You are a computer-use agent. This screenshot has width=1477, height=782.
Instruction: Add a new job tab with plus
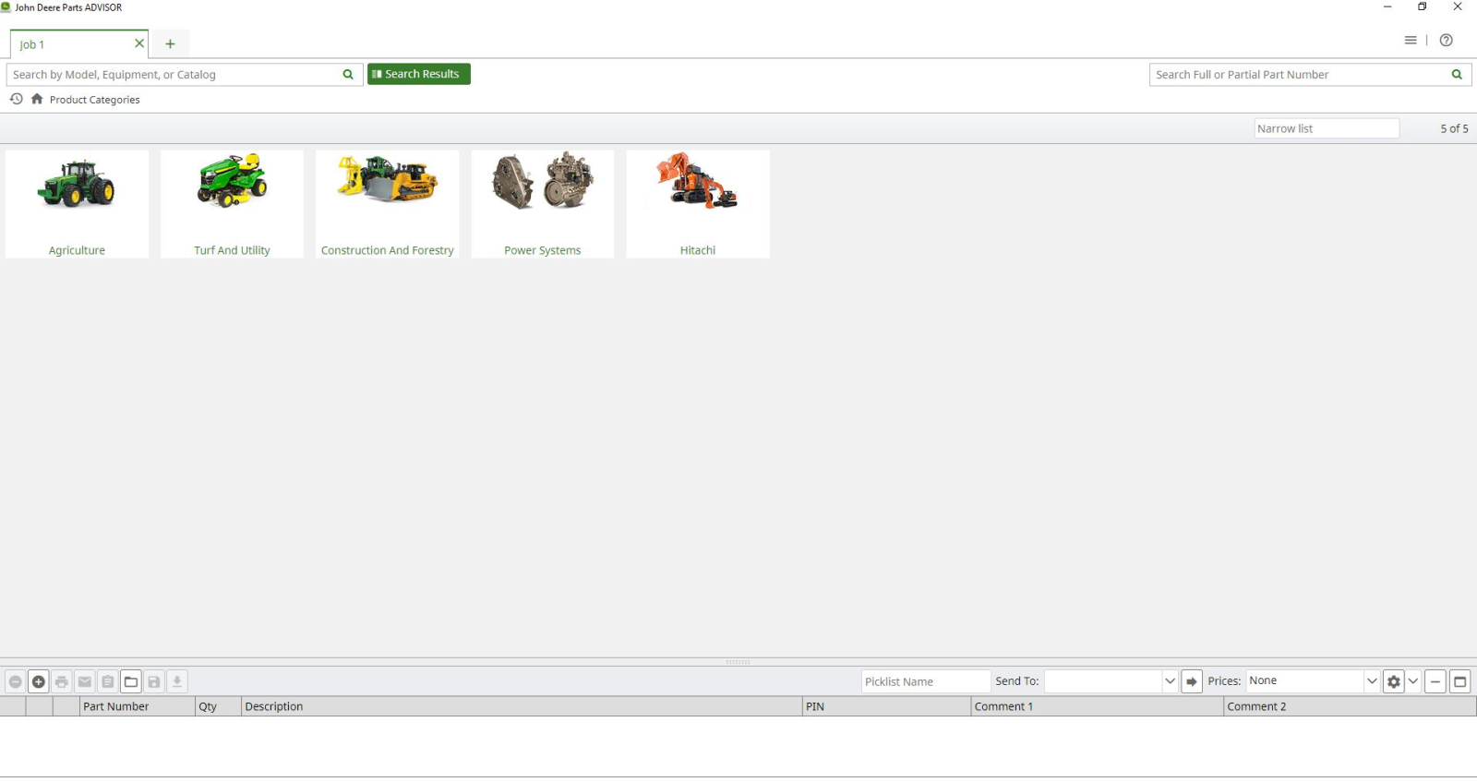[x=170, y=43]
